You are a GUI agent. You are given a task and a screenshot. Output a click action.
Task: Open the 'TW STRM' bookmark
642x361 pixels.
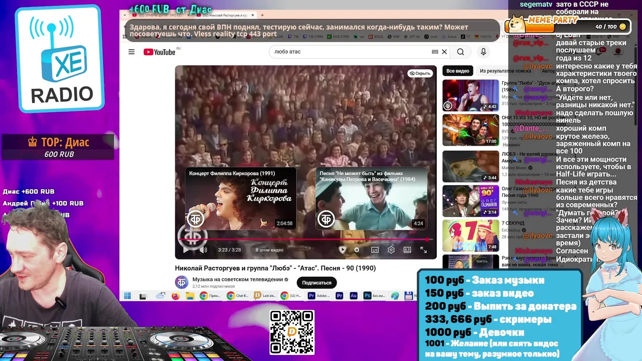click(312, 37)
